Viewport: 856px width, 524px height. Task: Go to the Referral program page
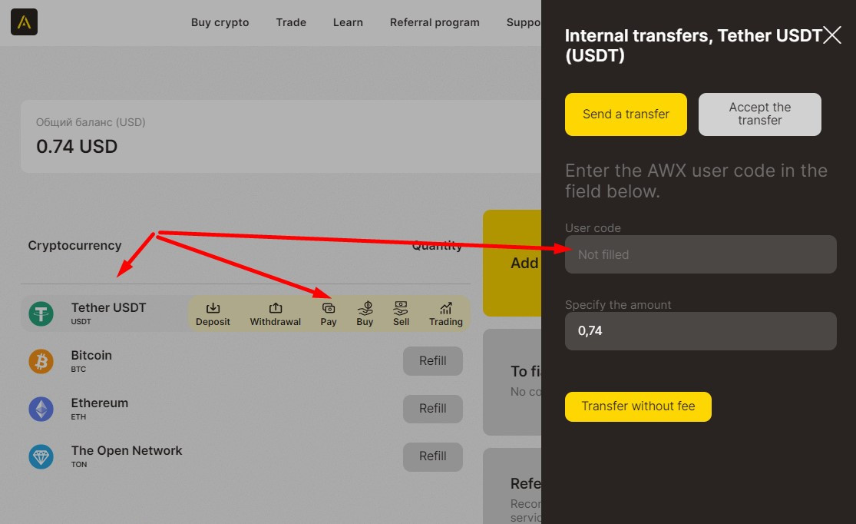coord(435,22)
